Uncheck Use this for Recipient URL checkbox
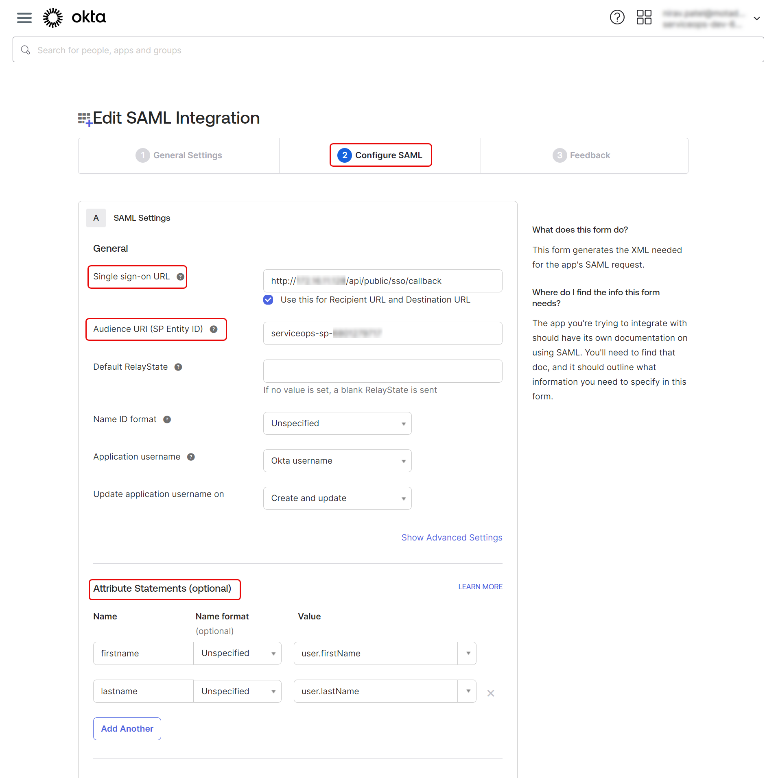This screenshot has width=765, height=778. (x=268, y=300)
